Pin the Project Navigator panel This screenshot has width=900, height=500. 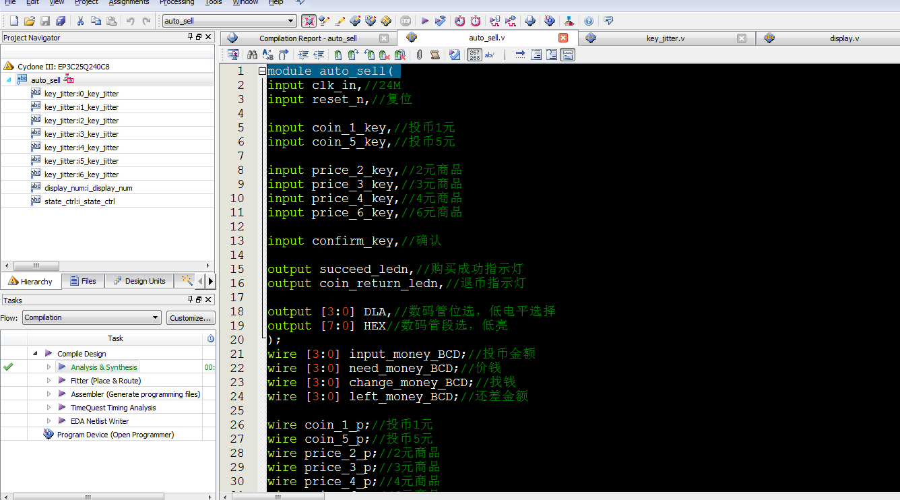click(x=191, y=37)
